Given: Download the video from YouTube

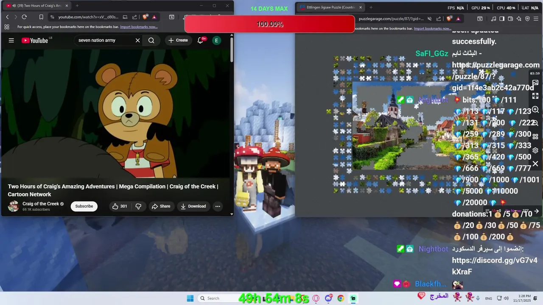Looking at the screenshot, I should [193, 206].
